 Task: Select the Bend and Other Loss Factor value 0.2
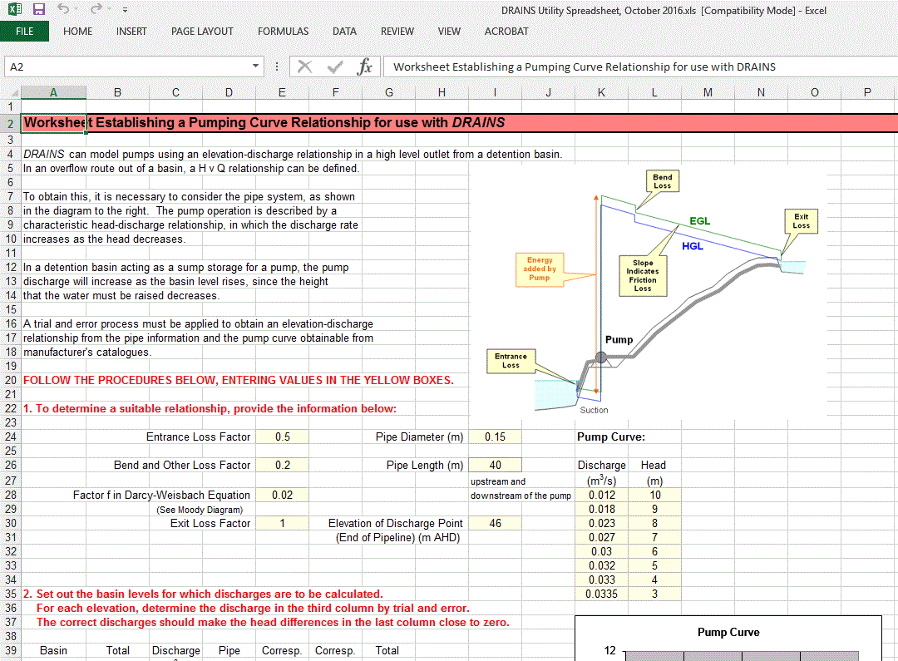[x=283, y=465]
